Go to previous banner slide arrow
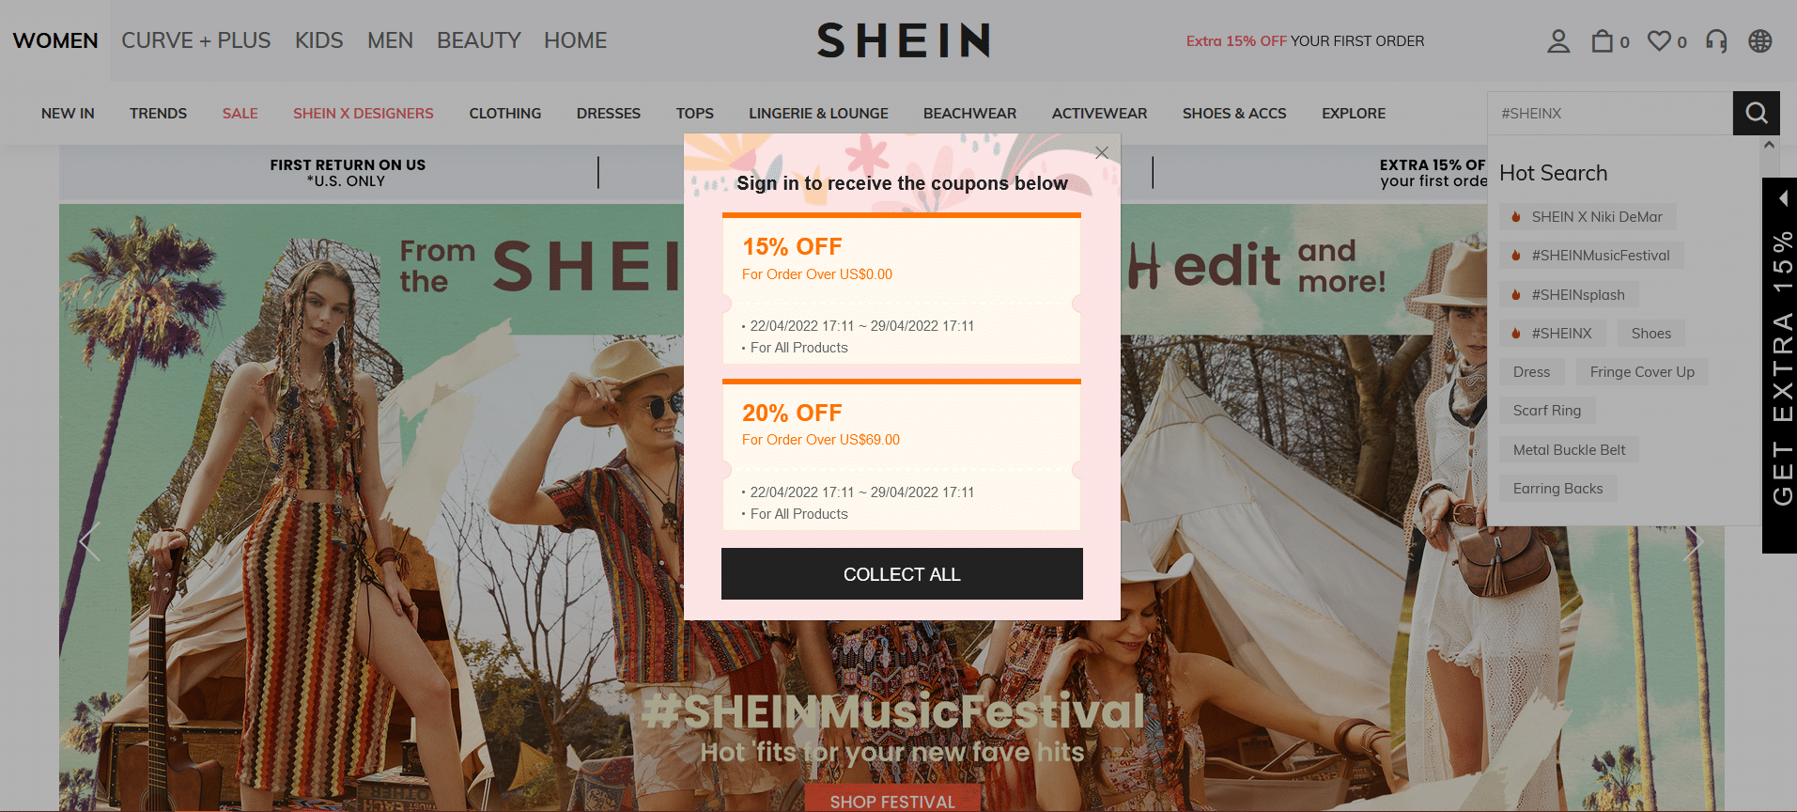This screenshot has width=1797, height=812. coord(89,541)
